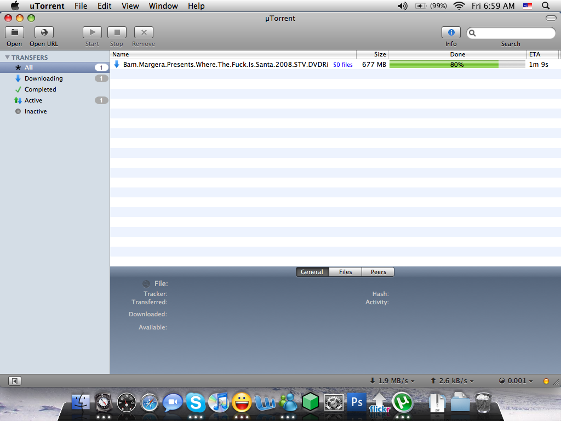Click the 677 MB size value
Screen dimensions: 561x421
374,65
